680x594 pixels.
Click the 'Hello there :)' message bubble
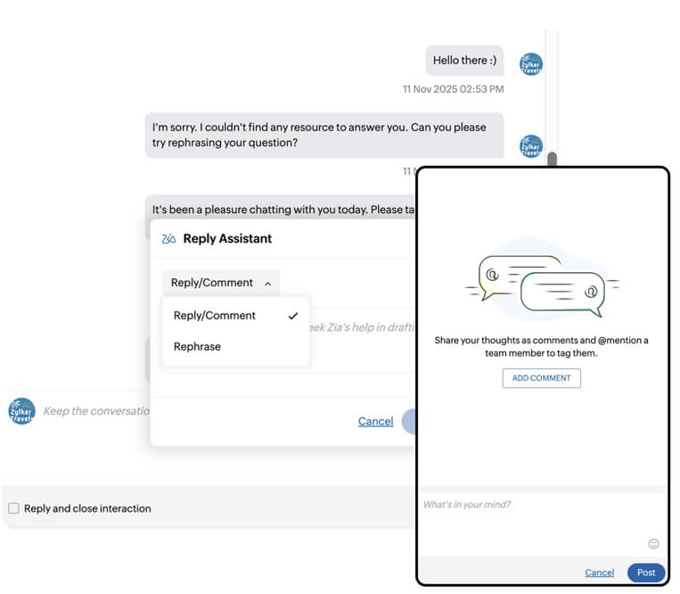pos(464,61)
